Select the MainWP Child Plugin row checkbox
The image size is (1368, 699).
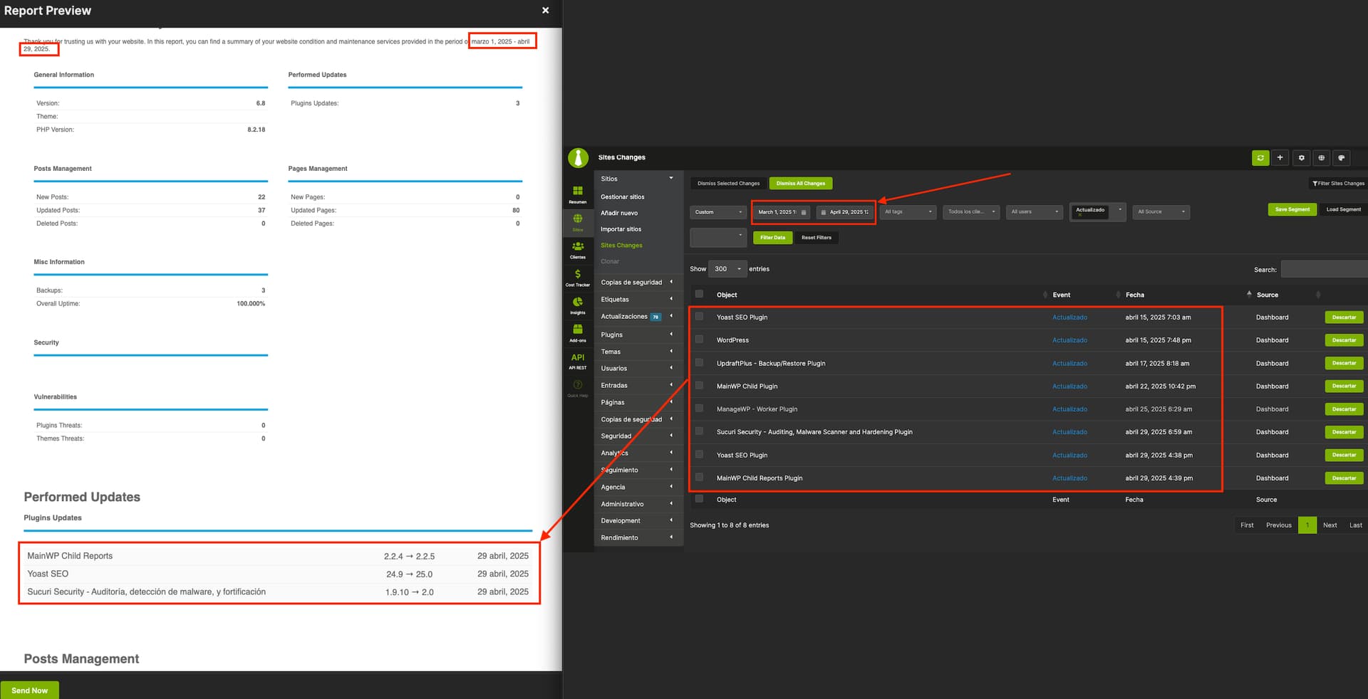tap(699, 386)
